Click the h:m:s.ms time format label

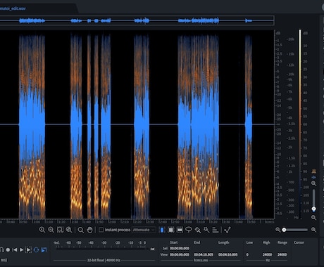(201, 260)
